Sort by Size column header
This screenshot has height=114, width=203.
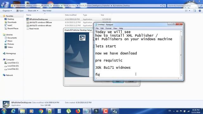tap(102, 15)
